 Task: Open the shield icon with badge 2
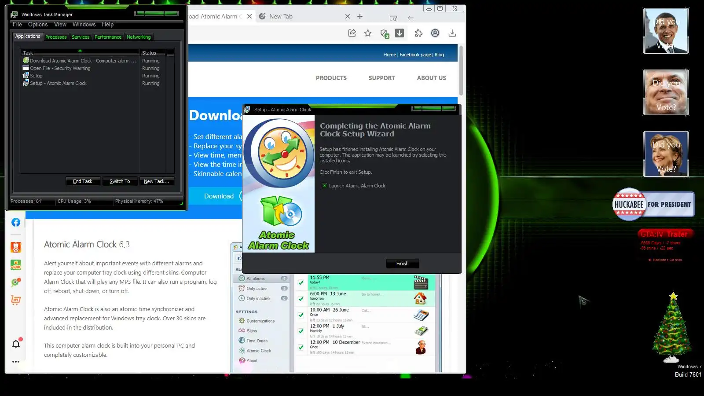pos(384,33)
